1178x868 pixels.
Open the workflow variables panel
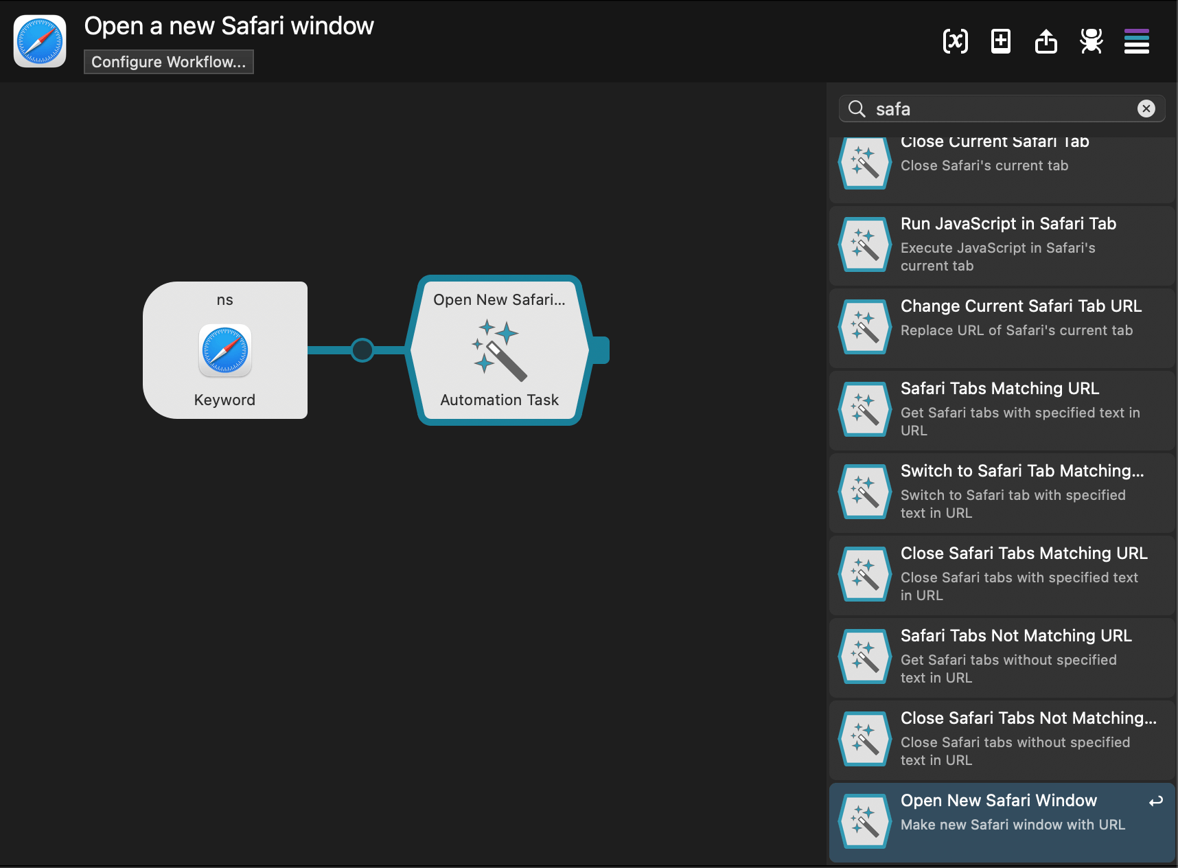pos(955,41)
